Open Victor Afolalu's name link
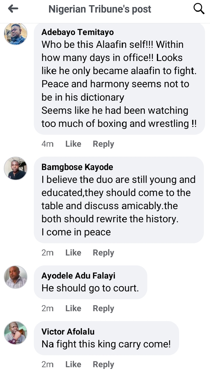Screen dimensions: 210x371 click(x=68, y=332)
